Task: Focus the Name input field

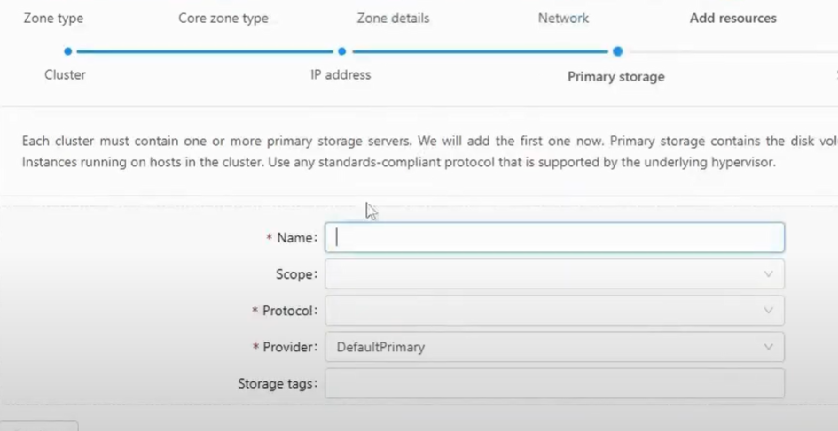Action: click(x=554, y=237)
